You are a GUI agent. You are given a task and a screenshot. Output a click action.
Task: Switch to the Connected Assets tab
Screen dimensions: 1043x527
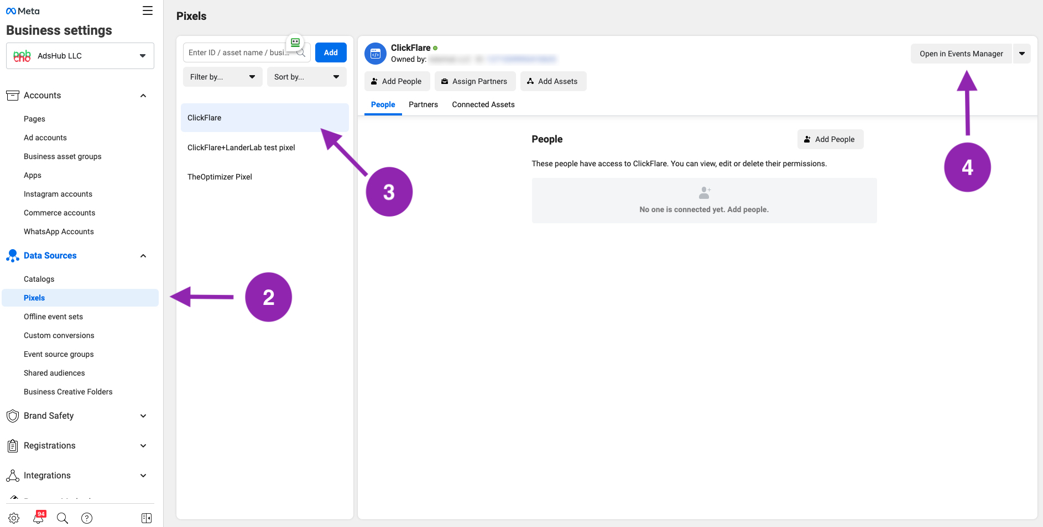(x=483, y=104)
